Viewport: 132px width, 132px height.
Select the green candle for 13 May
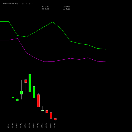(34, 92)
